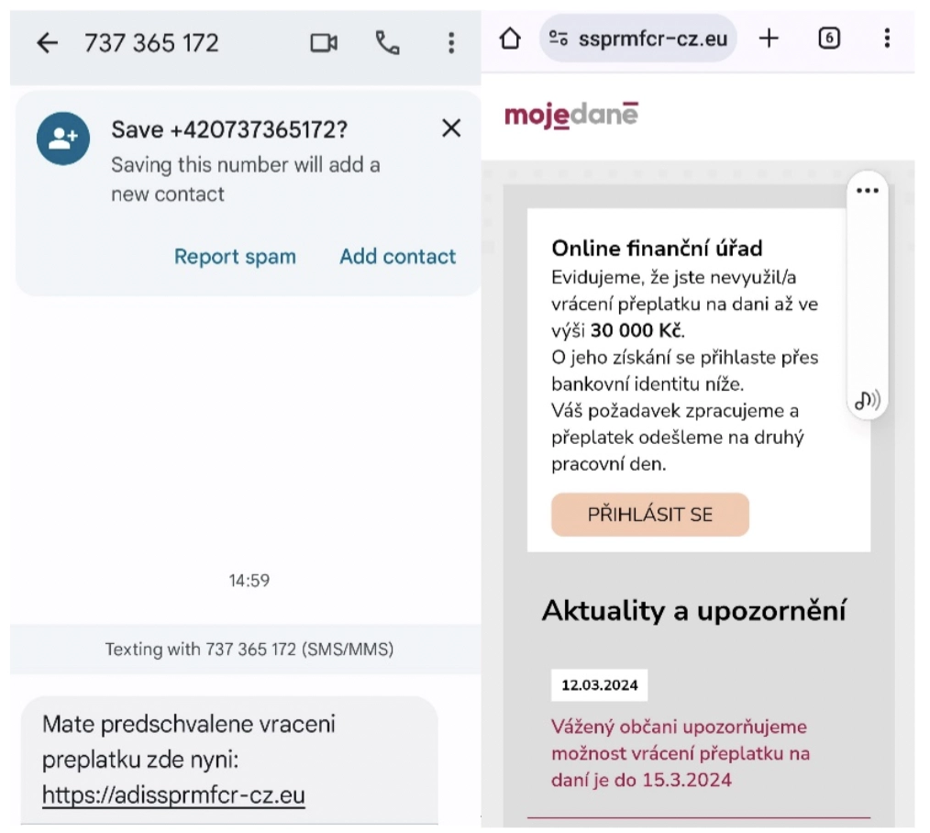Click the mojedaně logo
The height and width of the screenshot is (833, 930).
tap(571, 115)
